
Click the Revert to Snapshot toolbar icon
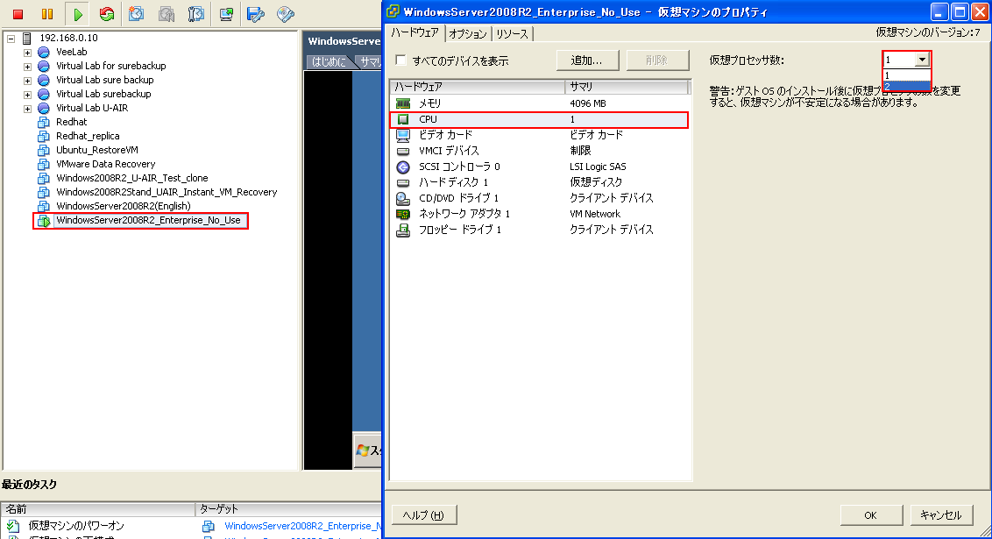167,14
